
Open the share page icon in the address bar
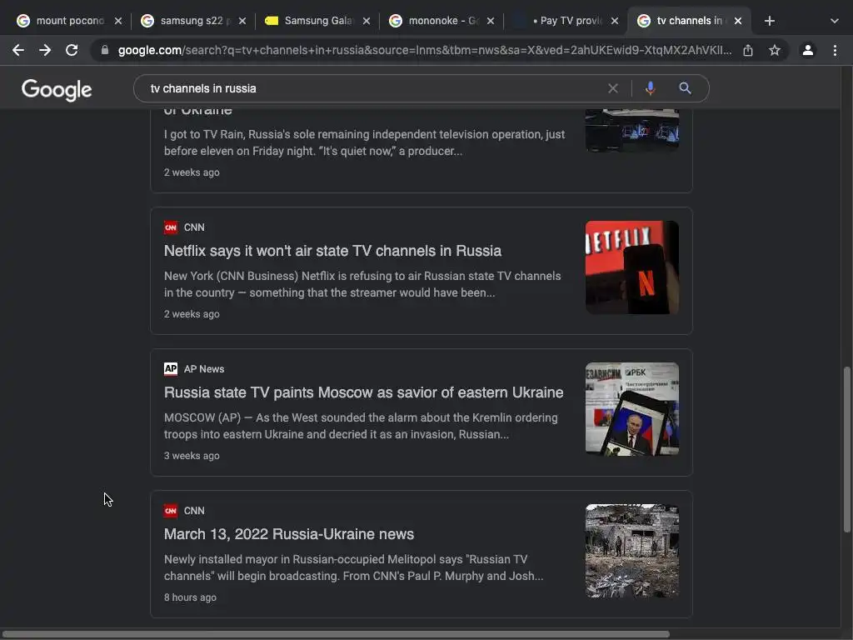[748, 50]
